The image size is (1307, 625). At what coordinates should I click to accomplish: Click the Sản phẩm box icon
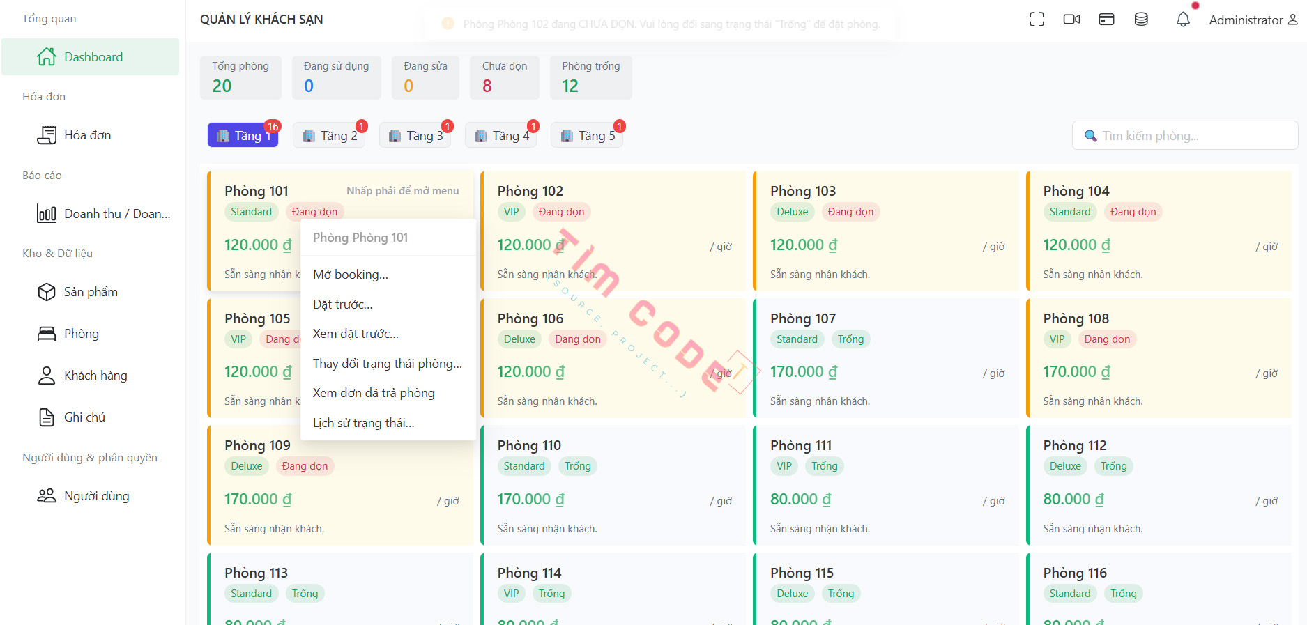[47, 292]
